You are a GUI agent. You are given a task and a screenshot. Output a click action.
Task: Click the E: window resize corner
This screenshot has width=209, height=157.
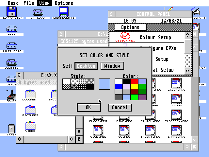tap(79, 139)
